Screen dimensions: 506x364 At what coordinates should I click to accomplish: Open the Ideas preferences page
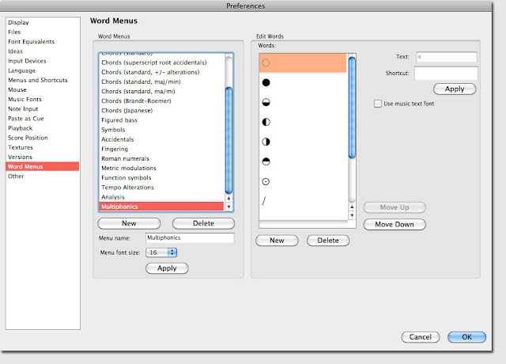(15, 51)
